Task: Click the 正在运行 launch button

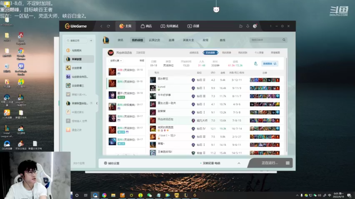Action: 269,163
